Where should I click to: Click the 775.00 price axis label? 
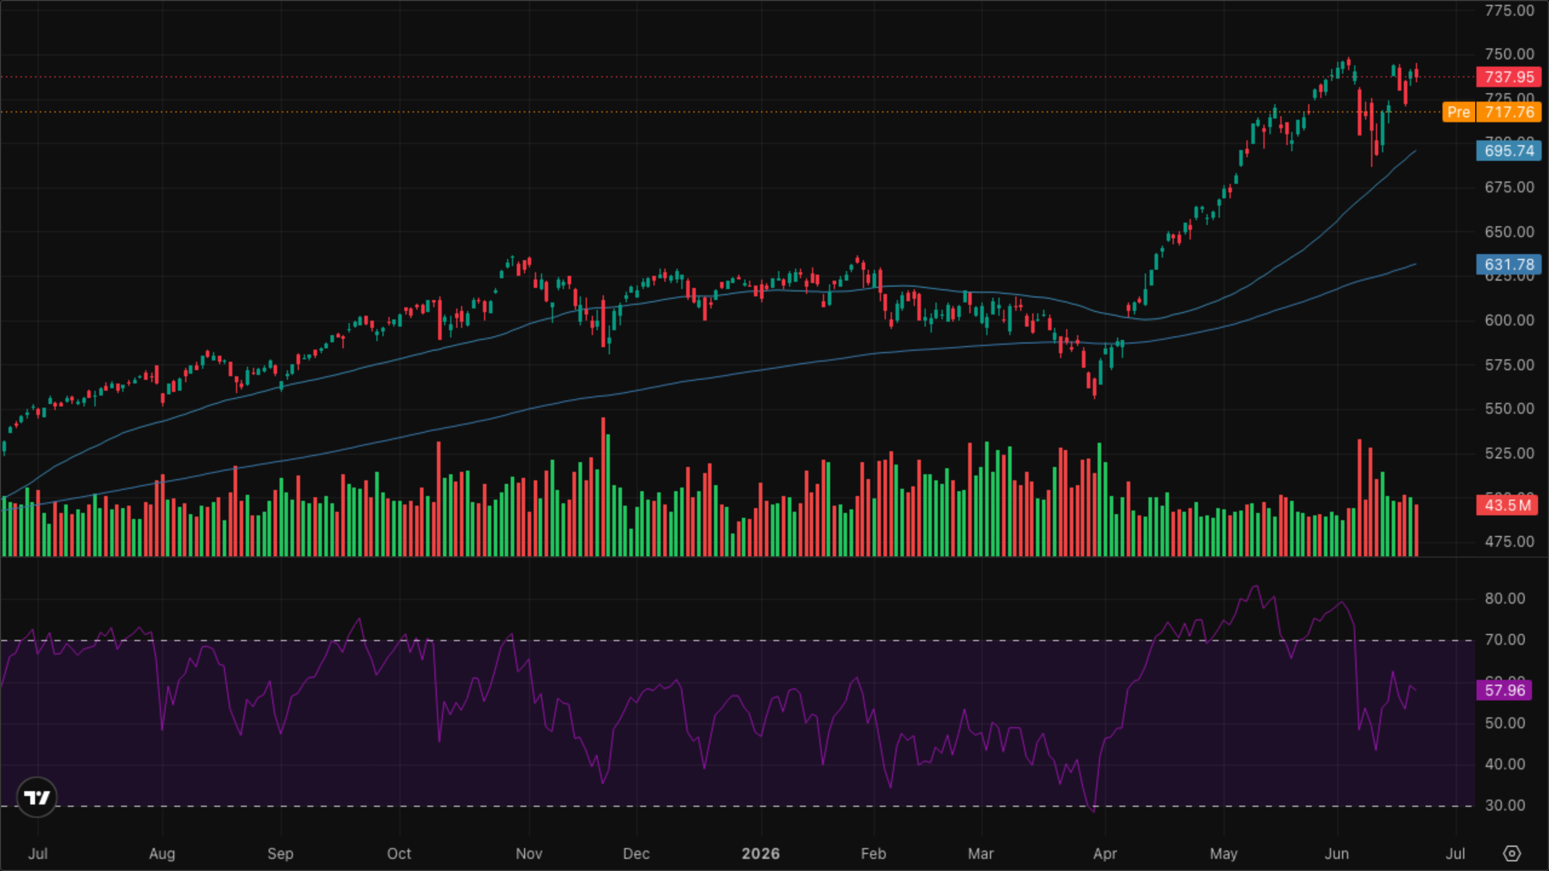(1509, 10)
